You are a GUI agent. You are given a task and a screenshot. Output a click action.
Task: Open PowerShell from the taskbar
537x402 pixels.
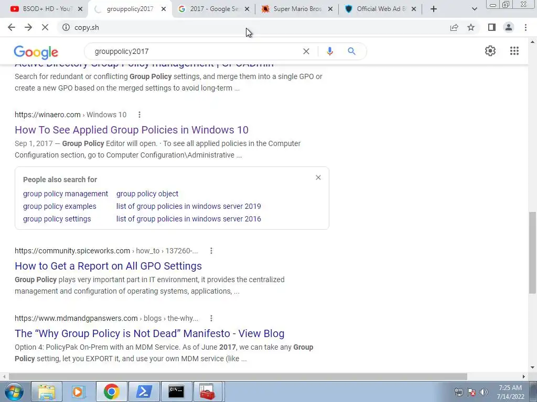[144, 392]
